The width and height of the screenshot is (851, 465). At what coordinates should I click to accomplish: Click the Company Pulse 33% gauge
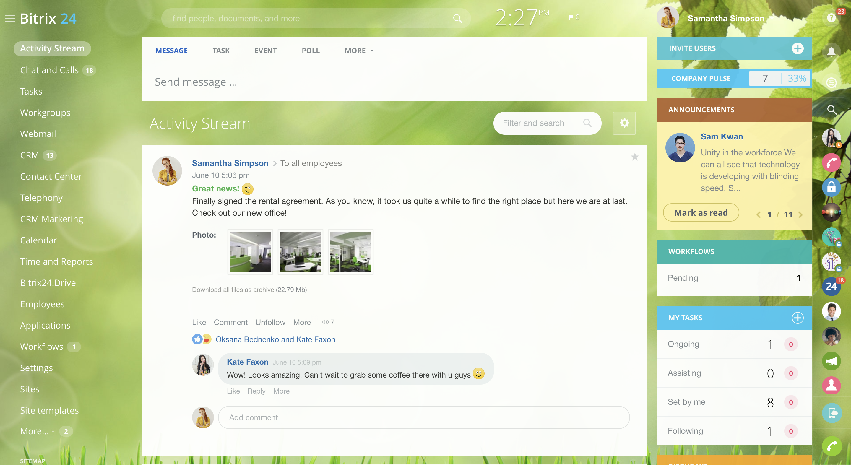pos(797,78)
